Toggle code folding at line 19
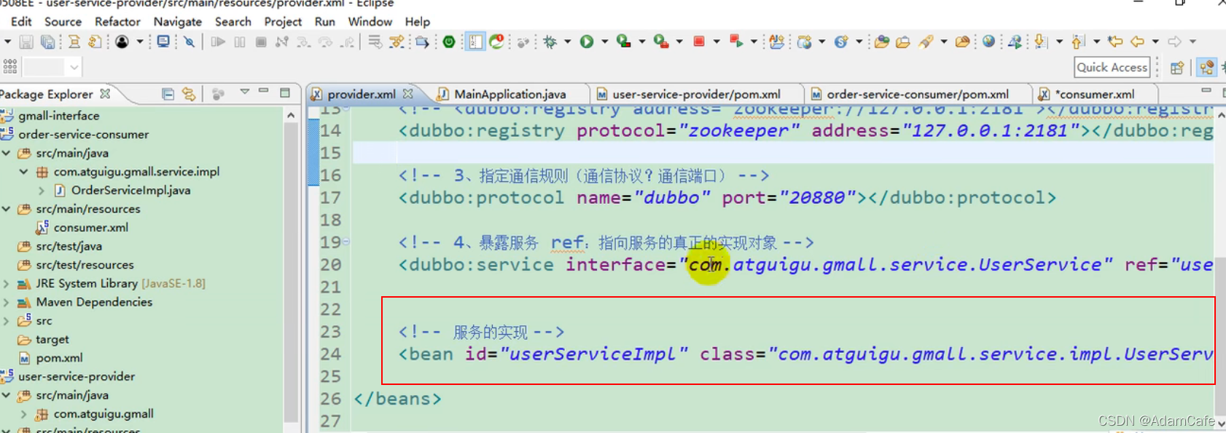This screenshot has height=433, width=1226. 346,242
